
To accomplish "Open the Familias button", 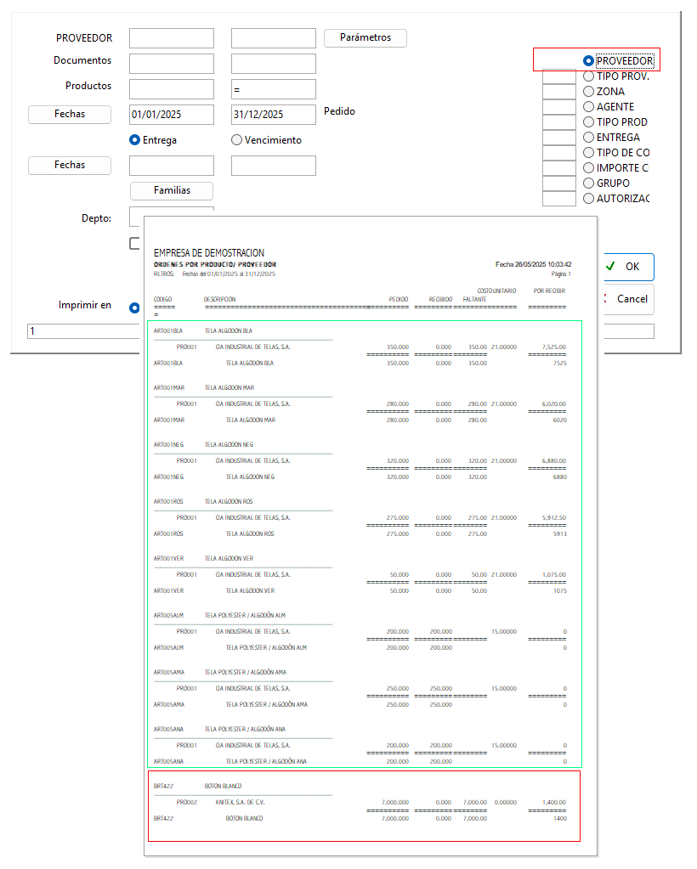I will click(x=172, y=190).
